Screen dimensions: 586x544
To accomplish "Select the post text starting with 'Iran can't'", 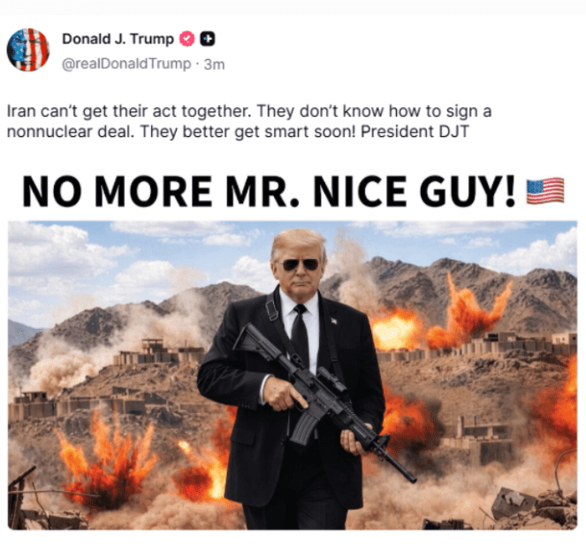I will 249,121.
